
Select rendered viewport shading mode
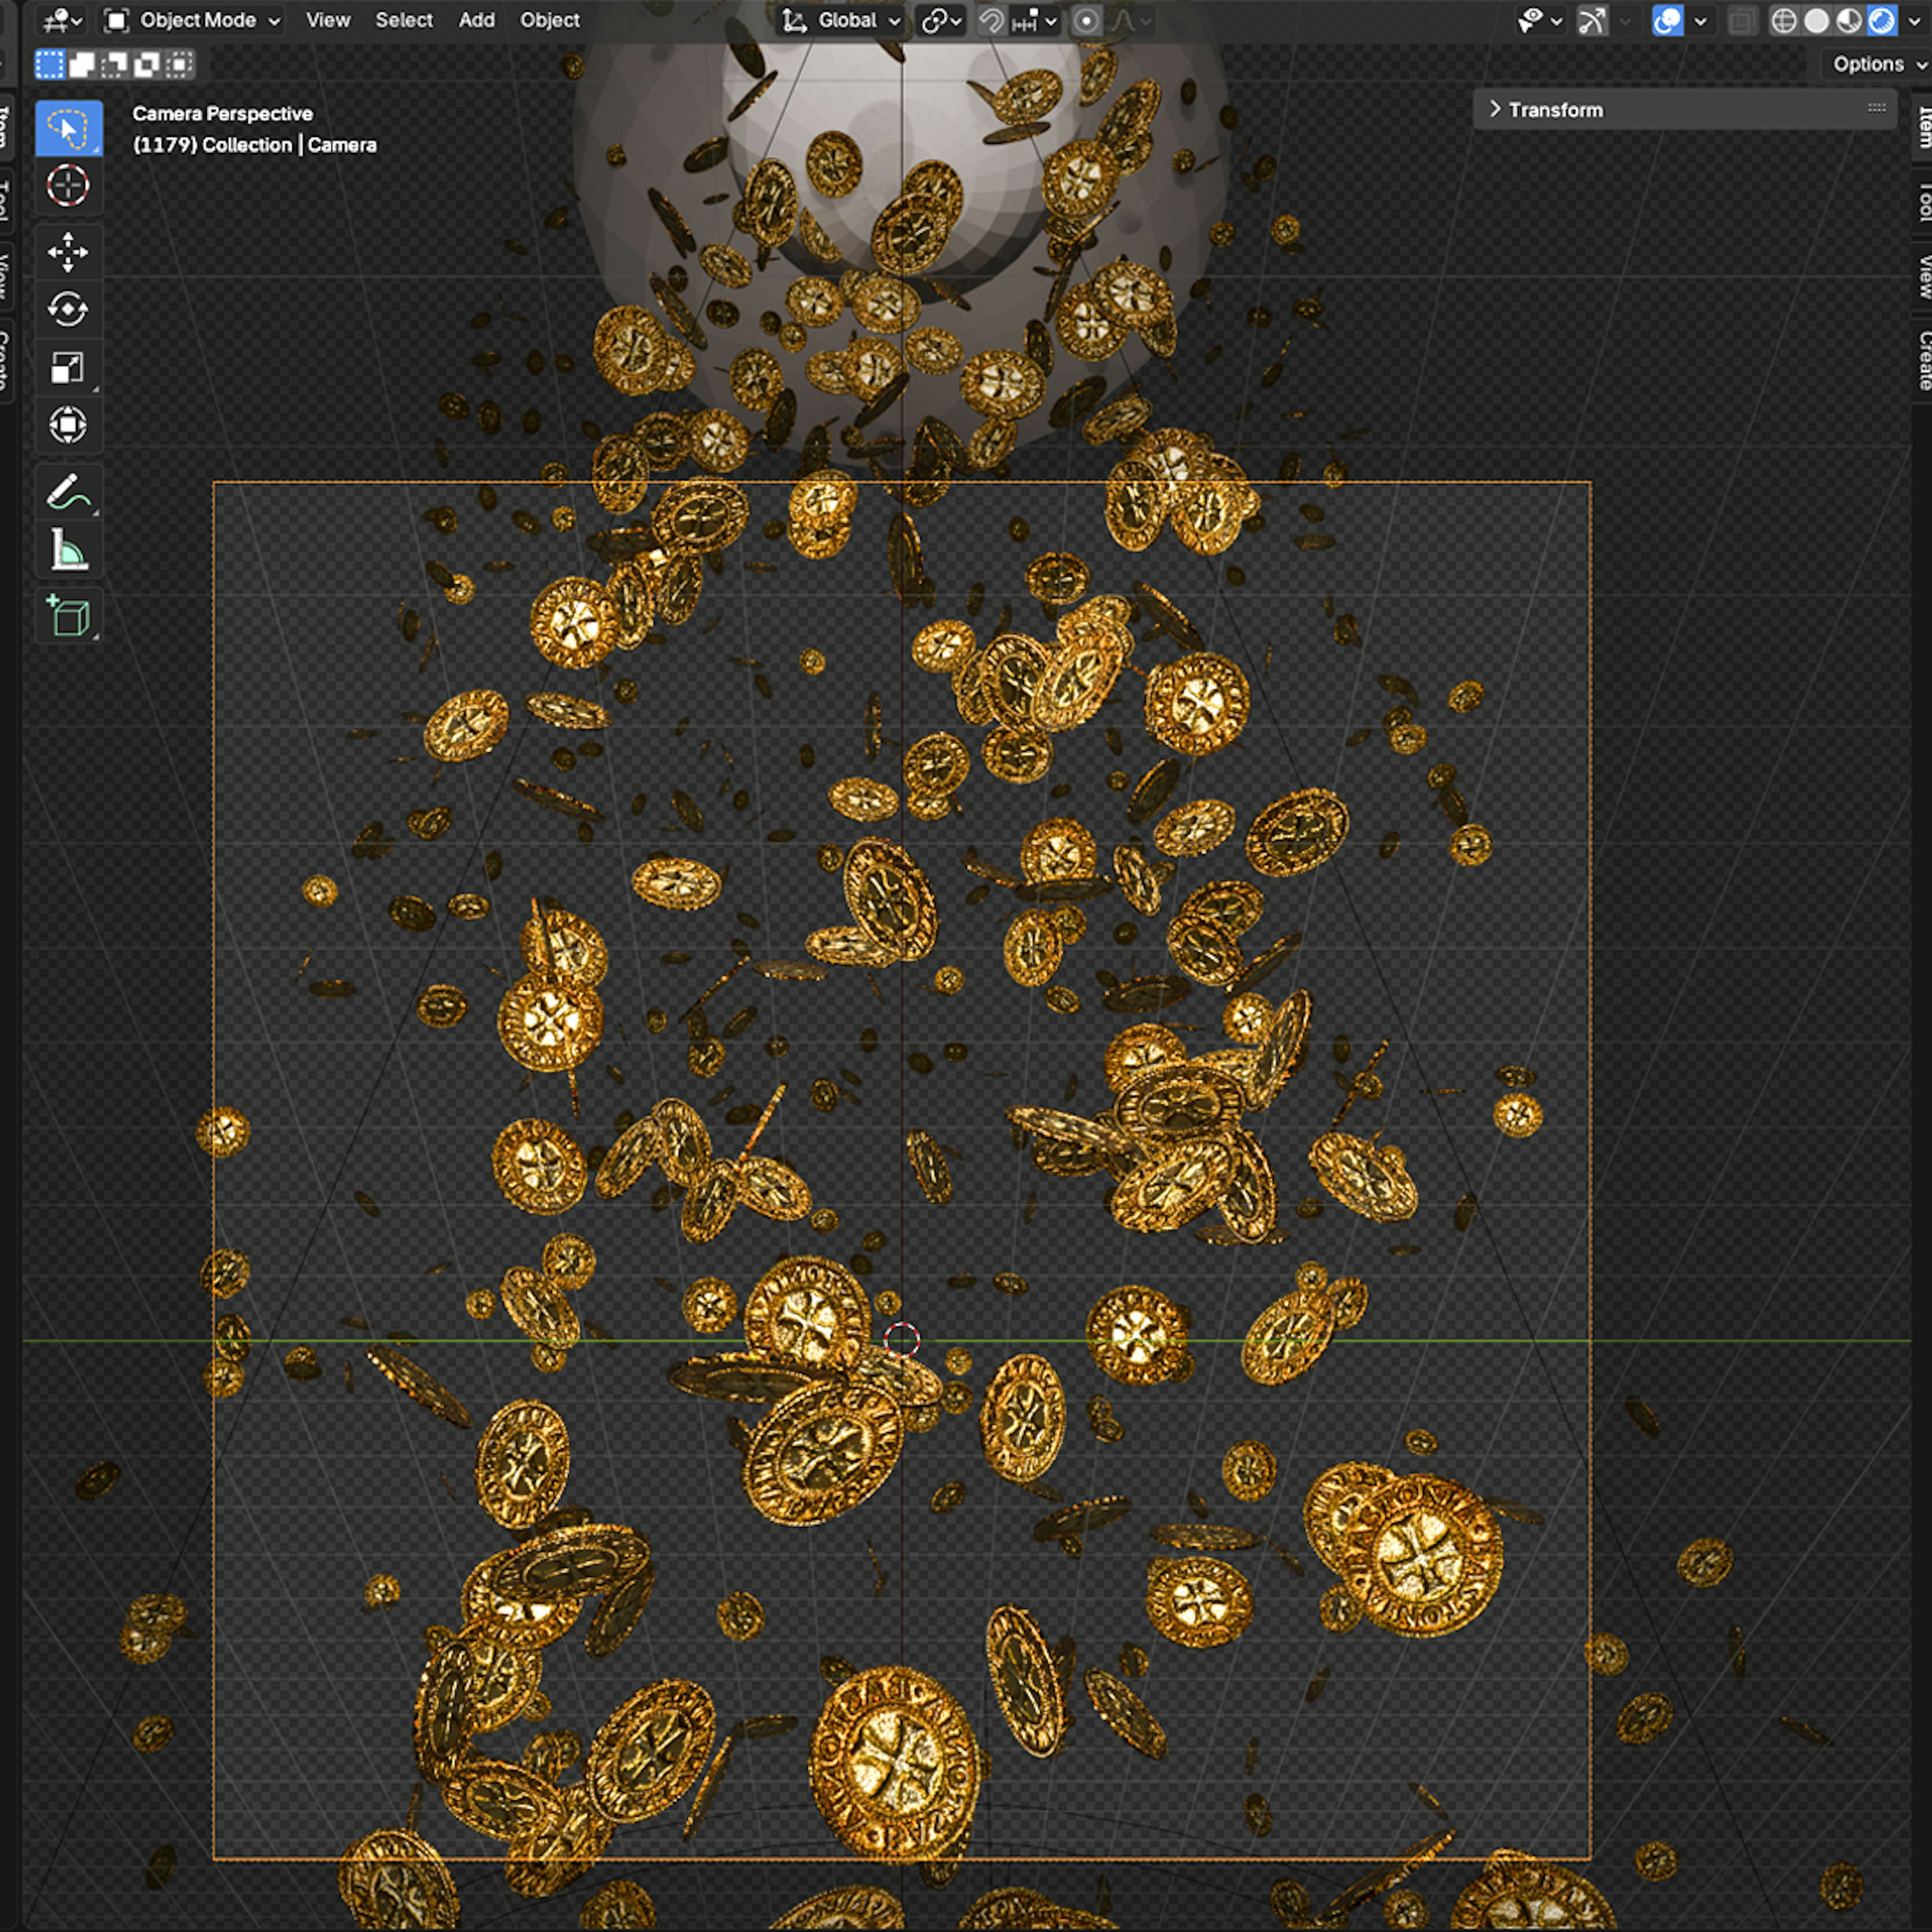(x=1881, y=21)
